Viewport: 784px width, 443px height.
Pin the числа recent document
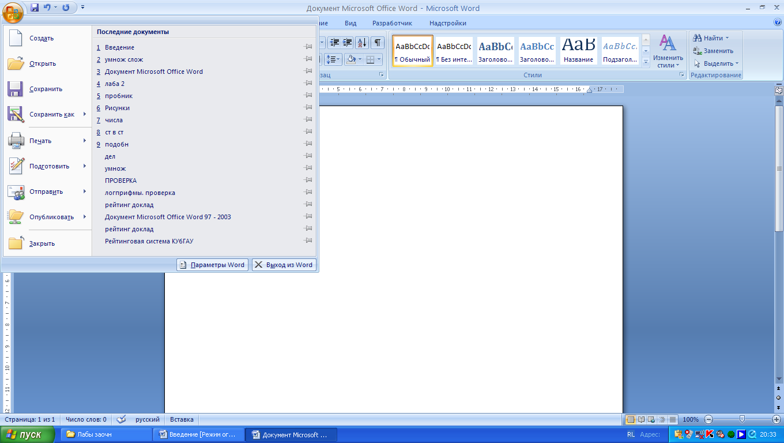point(308,120)
